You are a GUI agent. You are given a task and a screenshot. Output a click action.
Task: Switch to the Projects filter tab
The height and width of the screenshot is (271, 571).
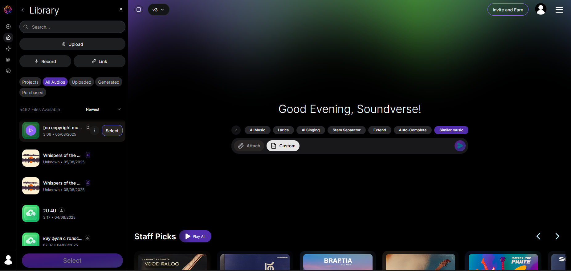click(x=30, y=82)
